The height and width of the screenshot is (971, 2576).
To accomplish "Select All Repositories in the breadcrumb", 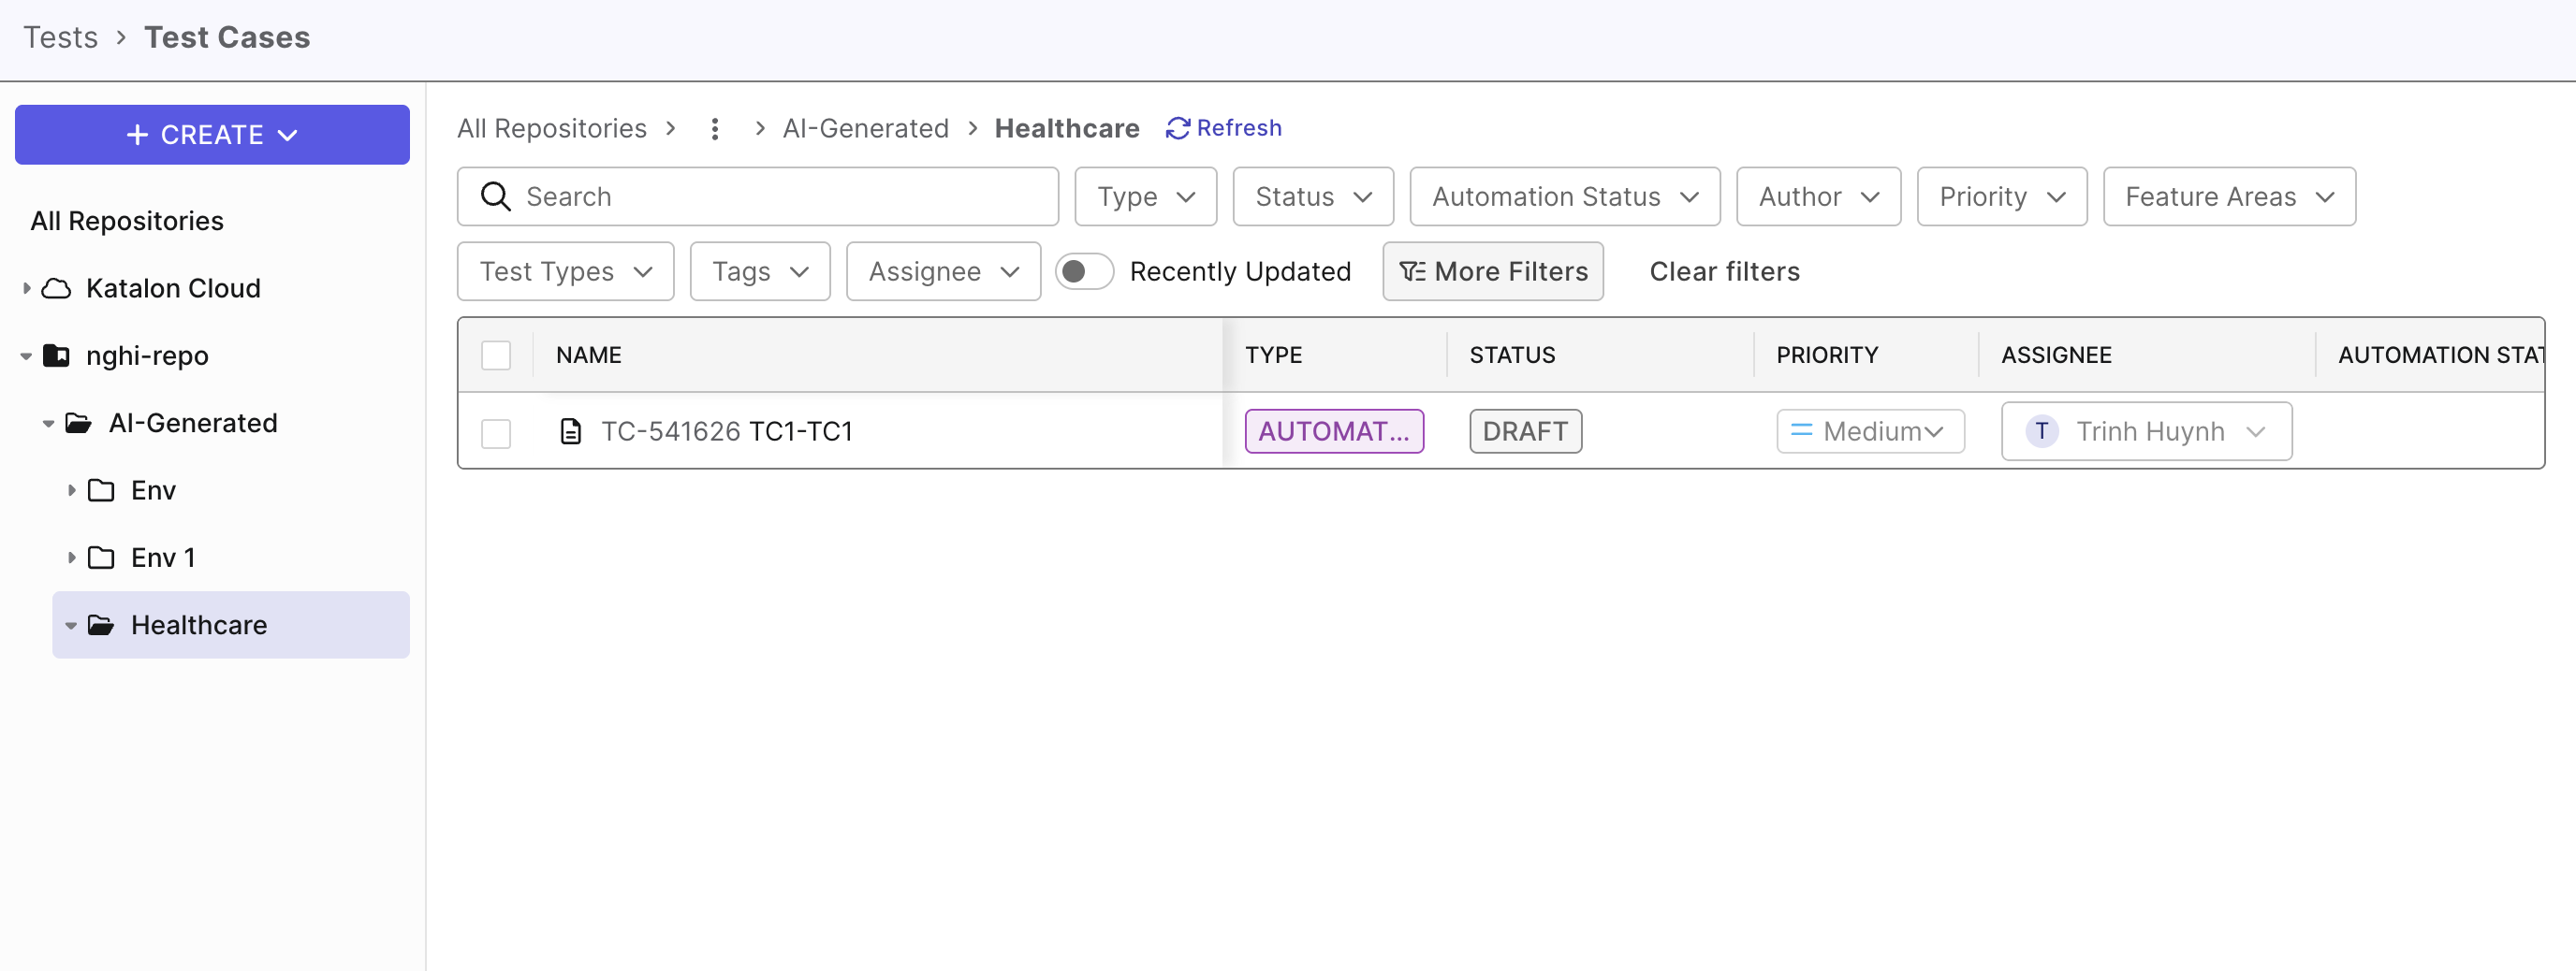I will pyautogui.click(x=552, y=128).
